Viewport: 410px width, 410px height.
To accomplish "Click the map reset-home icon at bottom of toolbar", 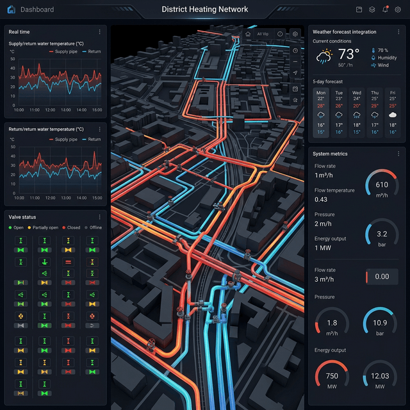I will pos(295,100).
